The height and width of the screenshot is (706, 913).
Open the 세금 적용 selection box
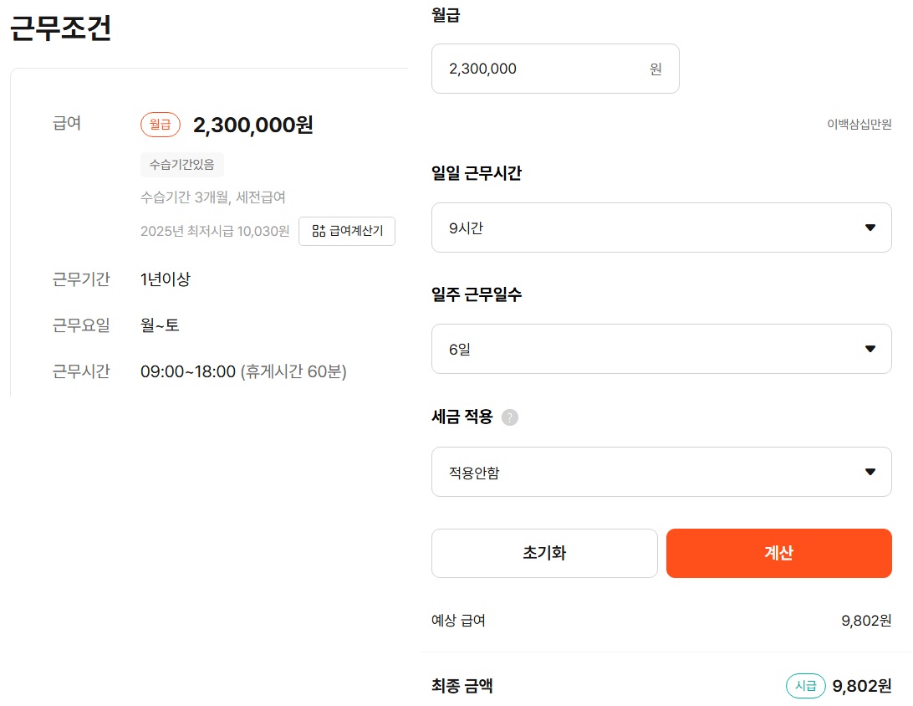(661, 472)
